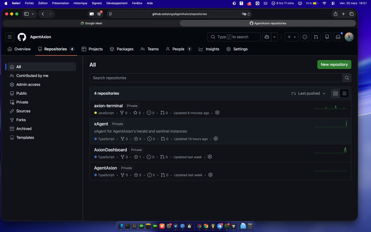Image resolution: width=371 pixels, height=232 pixels.
Task: Open the GitHub hamburger navigation menu
Action: click(10, 37)
